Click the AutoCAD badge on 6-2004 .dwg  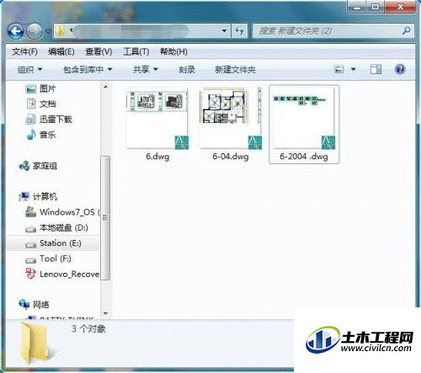click(x=328, y=142)
